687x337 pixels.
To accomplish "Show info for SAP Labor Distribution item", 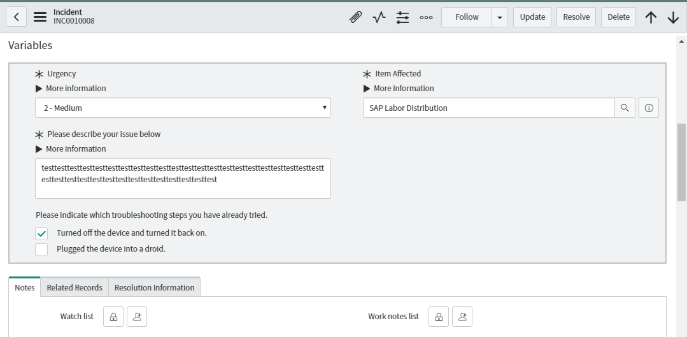I will tap(649, 108).
